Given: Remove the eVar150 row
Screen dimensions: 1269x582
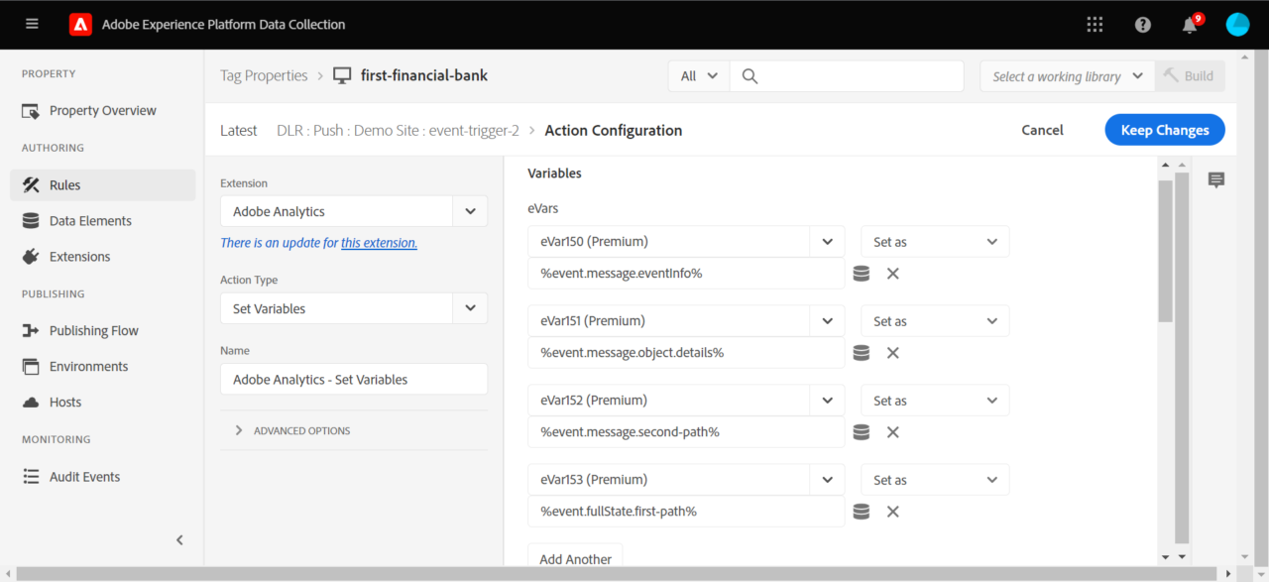Looking at the screenshot, I should click(892, 274).
